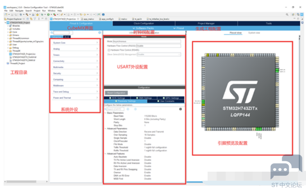
Task: Open the File menu
Action: pyautogui.click(x=6, y=10)
